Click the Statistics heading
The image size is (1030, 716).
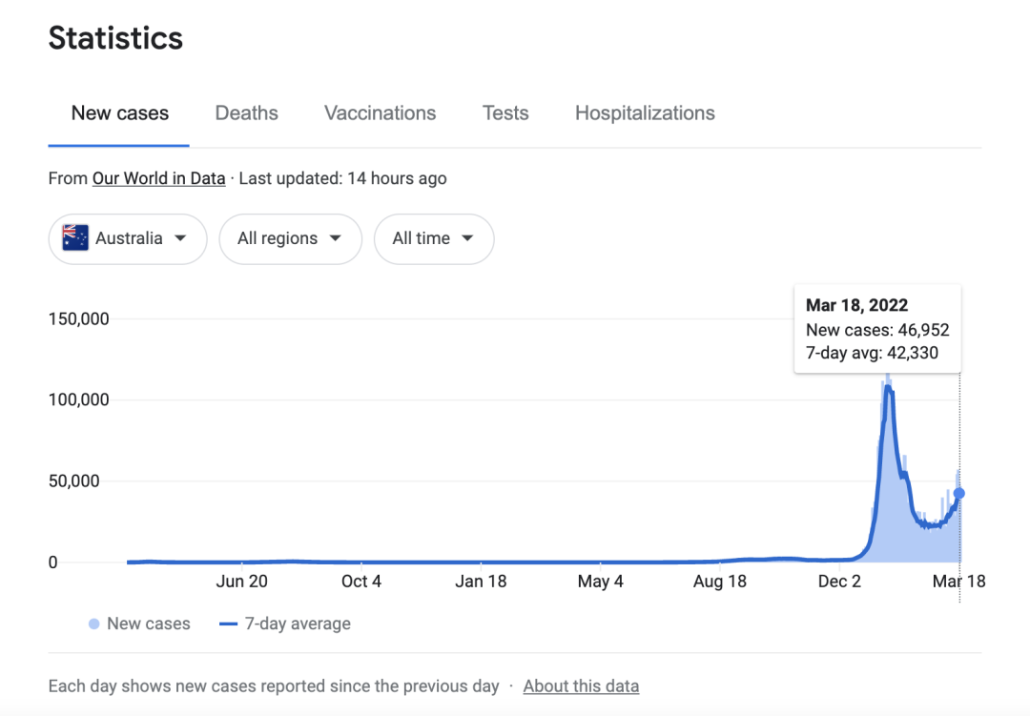point(115,38)
